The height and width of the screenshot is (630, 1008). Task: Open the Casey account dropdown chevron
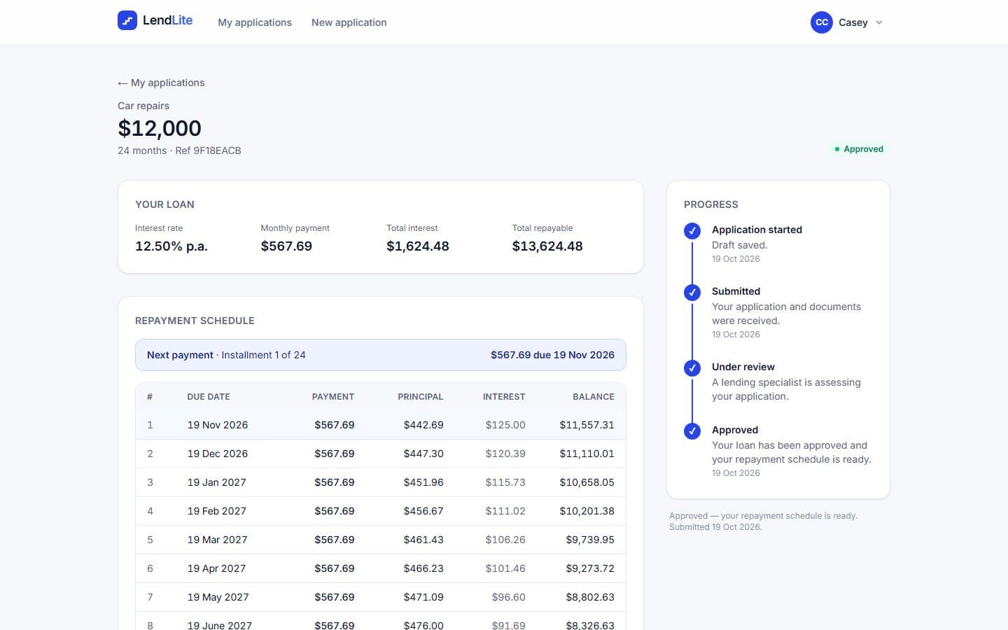point(879,22)
